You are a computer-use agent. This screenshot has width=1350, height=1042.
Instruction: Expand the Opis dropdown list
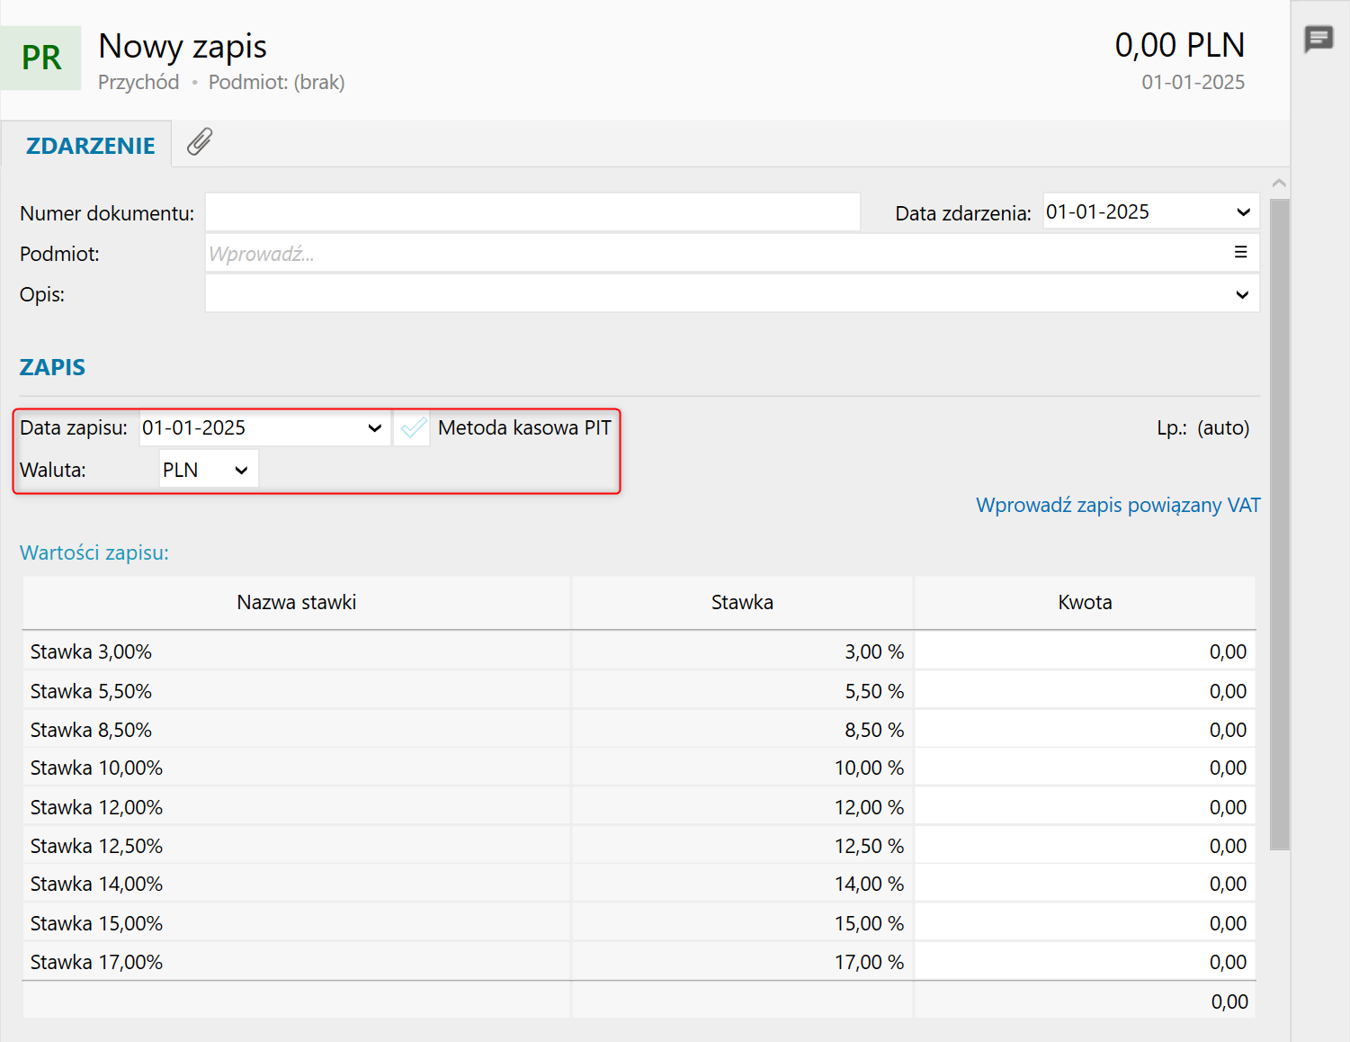click(1242, 294)
